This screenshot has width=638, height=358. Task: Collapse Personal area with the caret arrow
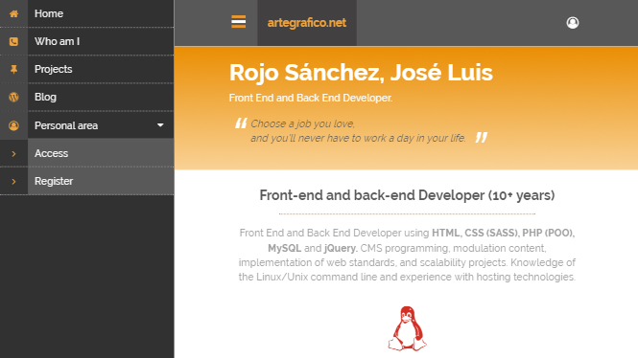coord(160,125)
